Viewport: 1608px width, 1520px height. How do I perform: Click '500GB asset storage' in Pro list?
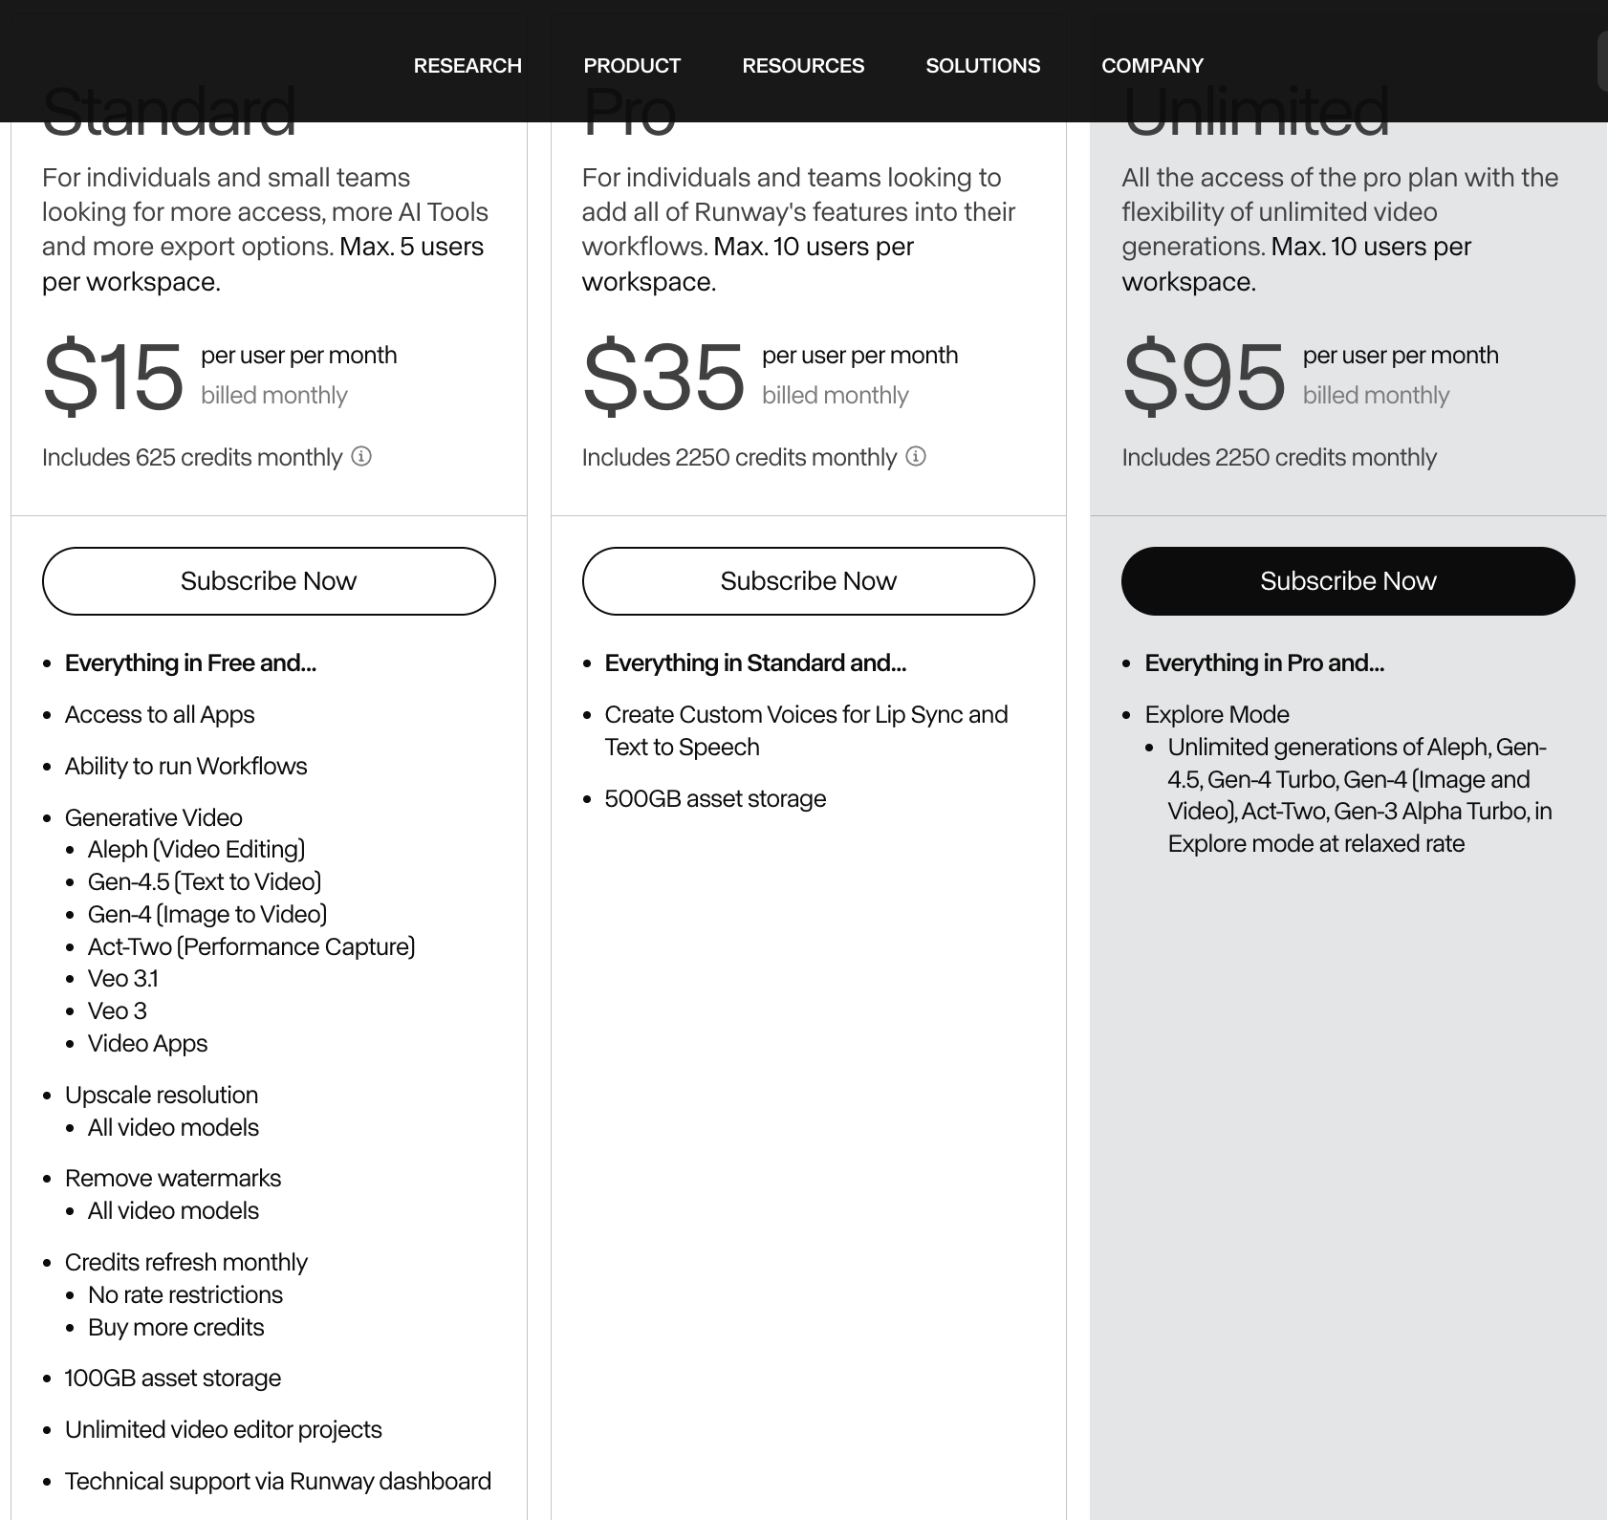click(x=715, y=799)
